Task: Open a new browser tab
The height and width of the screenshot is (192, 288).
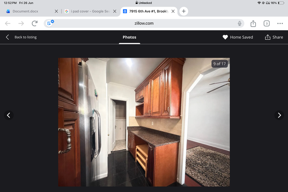Action: (x=184, y=11)
